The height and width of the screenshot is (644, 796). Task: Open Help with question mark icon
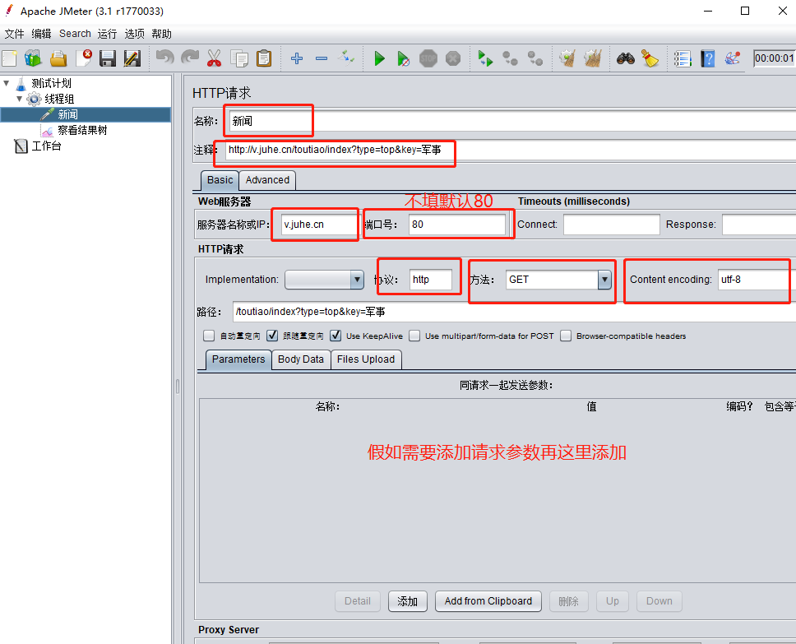708,58
